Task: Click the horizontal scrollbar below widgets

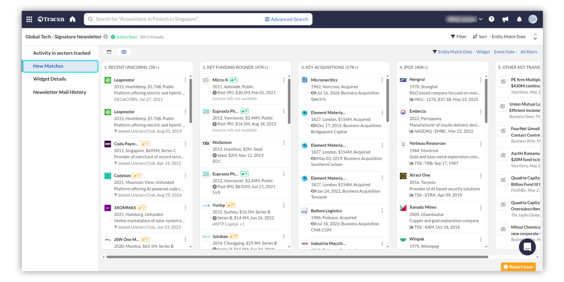Action: pyautogui.click(x=297, y=257)
